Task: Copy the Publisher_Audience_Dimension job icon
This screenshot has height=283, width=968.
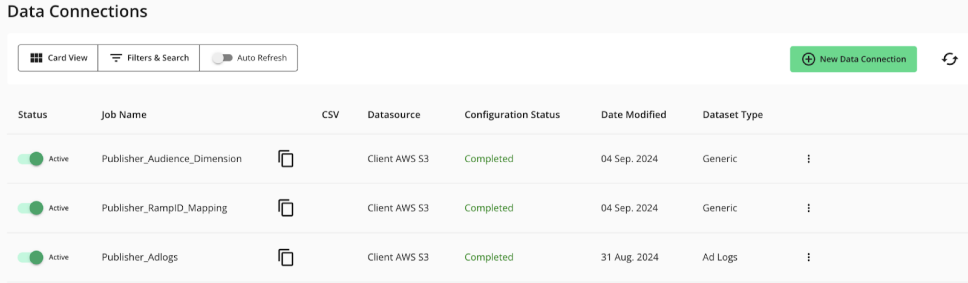Action: (x=286, y=159)
